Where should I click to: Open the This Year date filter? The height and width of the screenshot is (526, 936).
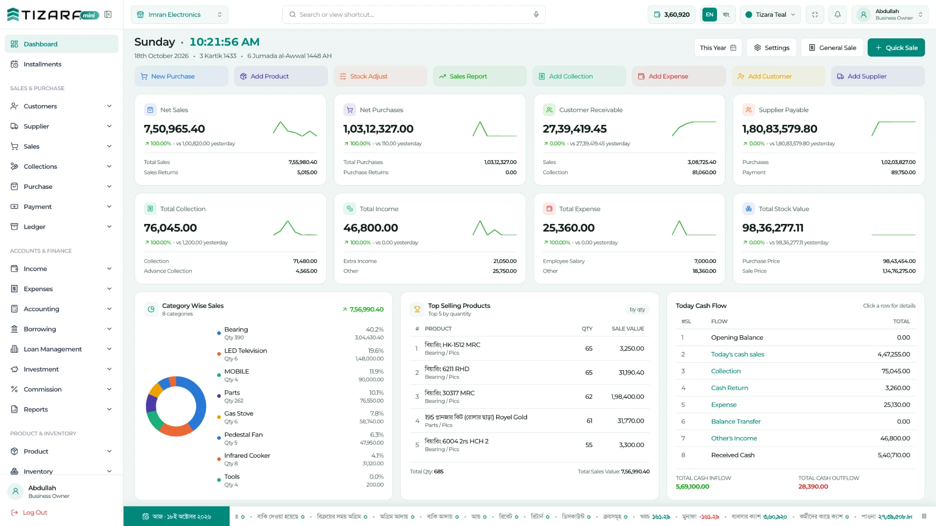[x=718, y=48]
